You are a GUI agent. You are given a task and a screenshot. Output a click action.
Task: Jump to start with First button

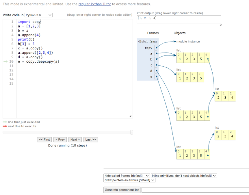[x=45, y=140]
